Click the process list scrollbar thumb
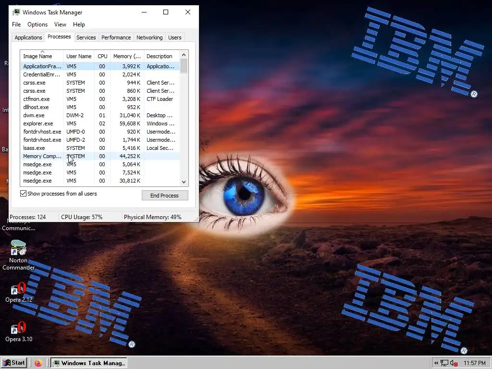This screenshot has width=492, height=369. point(184,66)
